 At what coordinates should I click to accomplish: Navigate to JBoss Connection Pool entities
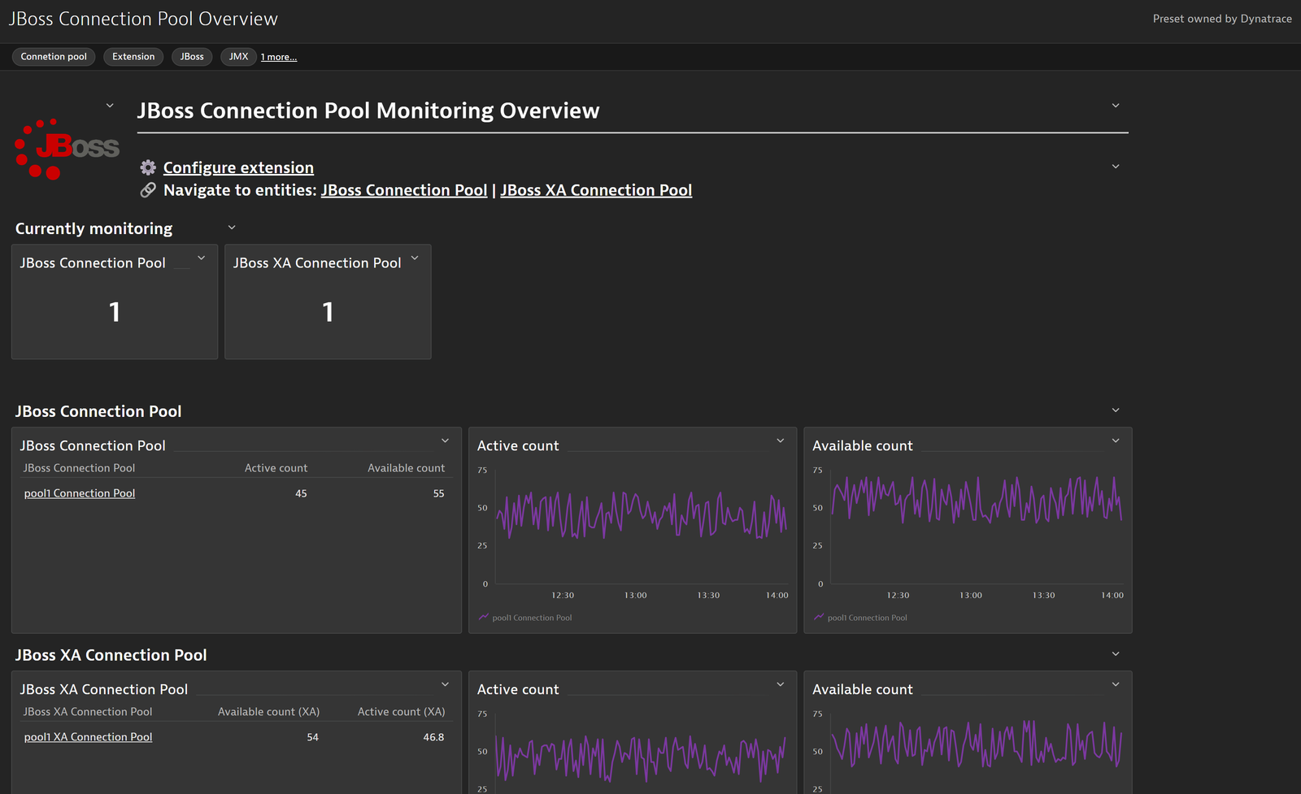404,190
